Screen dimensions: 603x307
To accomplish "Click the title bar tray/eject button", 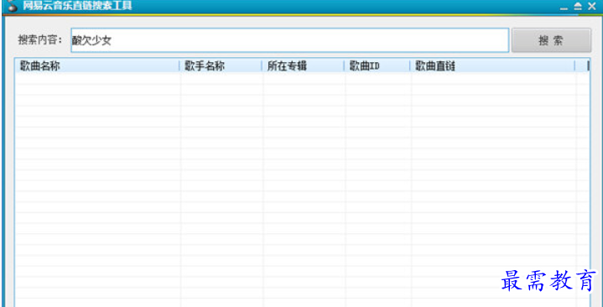I will pyautogui.click(x=578, y=6).
